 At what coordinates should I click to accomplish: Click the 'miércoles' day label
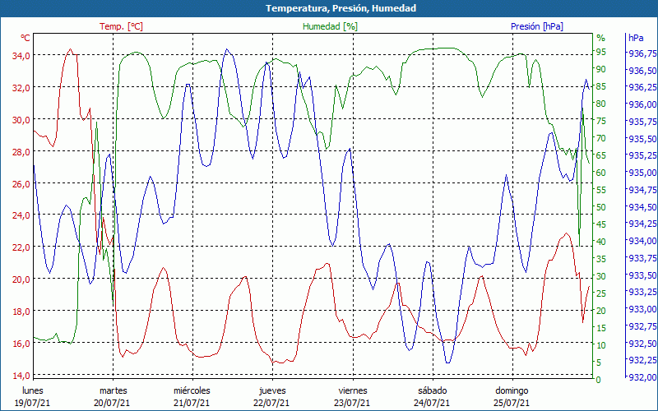coord(192,390)
